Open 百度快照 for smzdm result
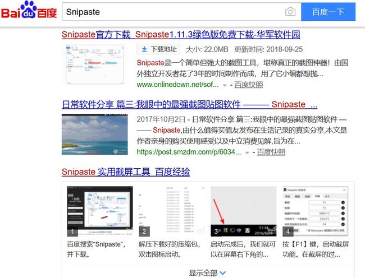Screen dimensions: 365x278 coord(271,152)
